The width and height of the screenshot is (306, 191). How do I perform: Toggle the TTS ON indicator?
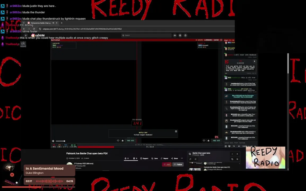(x=54, y=146)
